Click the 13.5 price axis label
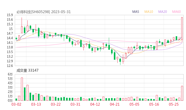 10,52
